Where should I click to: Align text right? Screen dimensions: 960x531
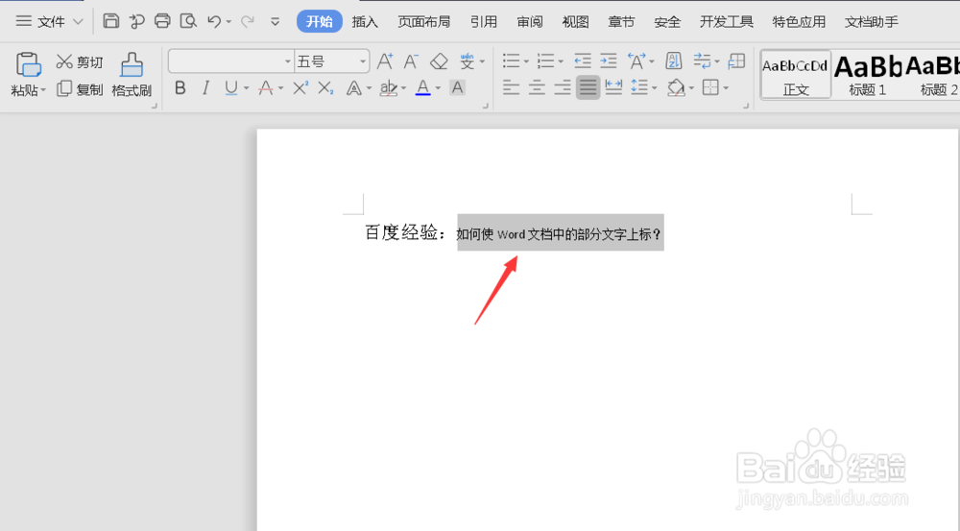click(x=563, y=87)
